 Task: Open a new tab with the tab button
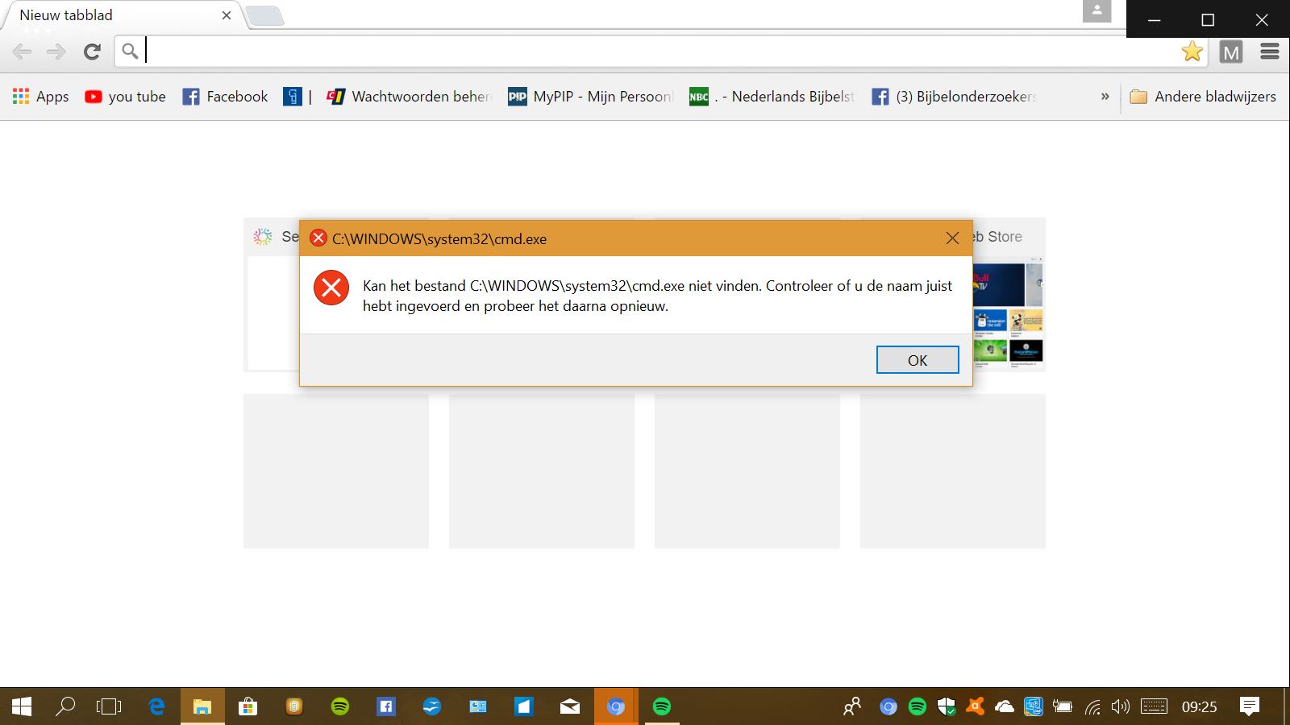click(x=264, y=16)
